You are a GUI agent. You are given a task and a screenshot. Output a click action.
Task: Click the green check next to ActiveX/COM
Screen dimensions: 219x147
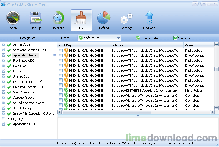click(x=9, y=45)
